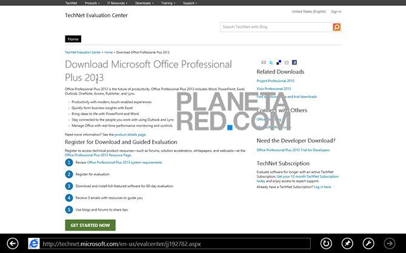This screenshot has width=406, height=253.
Task: Click the Register for Download and Guided Evaluation heading
Action: click(x=121, y=142)
